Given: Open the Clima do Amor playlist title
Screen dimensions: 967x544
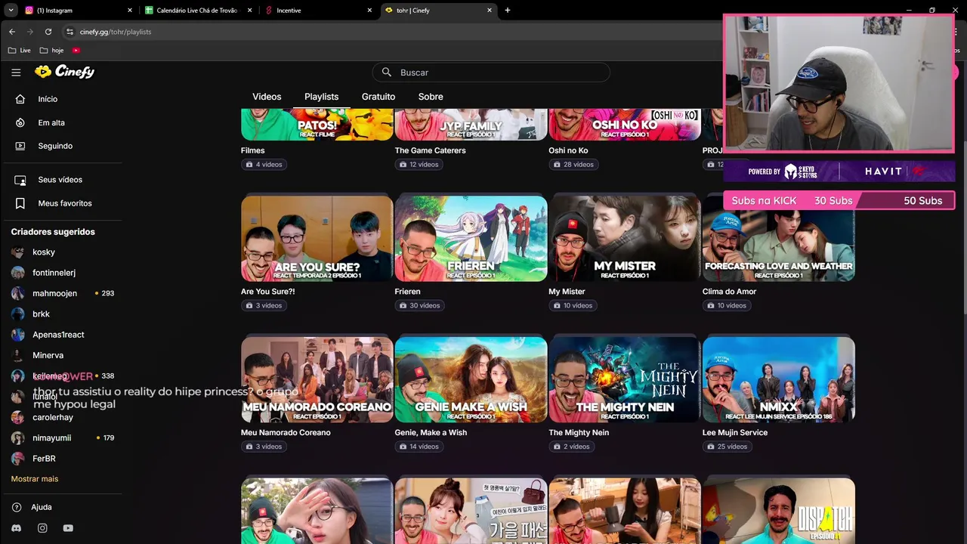Looking at the screenshot, I should (729, 292).
